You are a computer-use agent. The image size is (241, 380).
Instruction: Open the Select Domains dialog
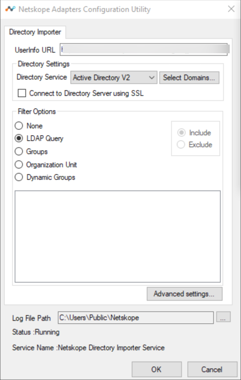point(189,78)
